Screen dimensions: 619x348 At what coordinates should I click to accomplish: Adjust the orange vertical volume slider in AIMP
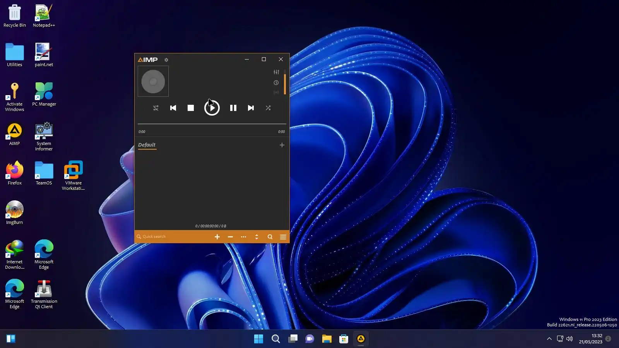click(285, 82)
